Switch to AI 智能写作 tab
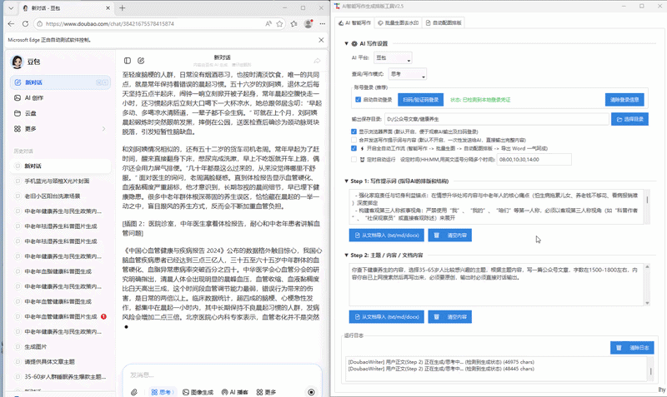This screenshot has height=397, width=667. [x=355, y=23]
